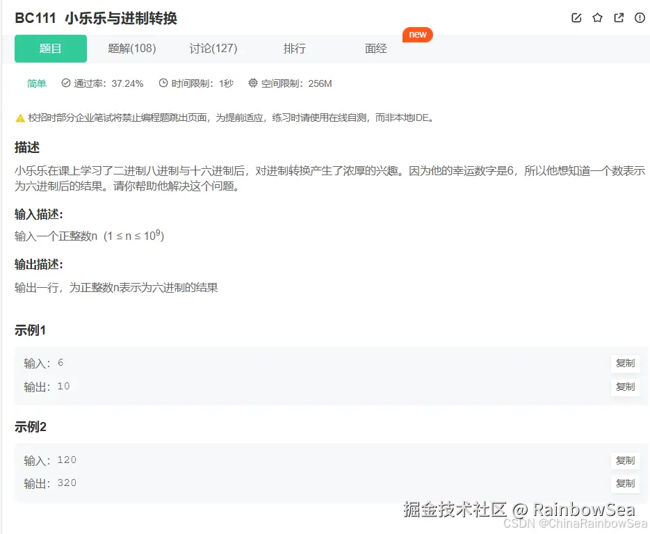Switch back to the 题目 tab
The width and height of the screenshot is (650, 534).
click(x=50, y=49)
